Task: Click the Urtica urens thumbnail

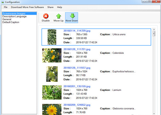Action: (x=52, y=37)
